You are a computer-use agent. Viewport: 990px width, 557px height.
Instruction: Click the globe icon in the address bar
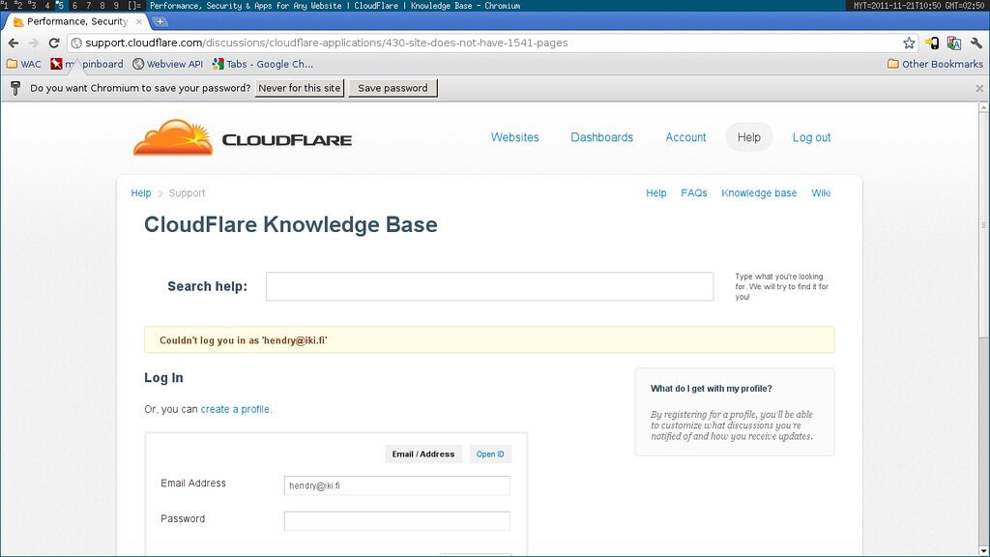click(x=74, y=43)
